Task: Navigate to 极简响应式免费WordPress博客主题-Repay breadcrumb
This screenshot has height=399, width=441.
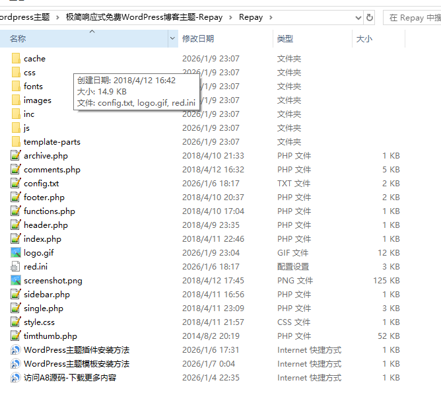Action: click(x=144, y=17)
